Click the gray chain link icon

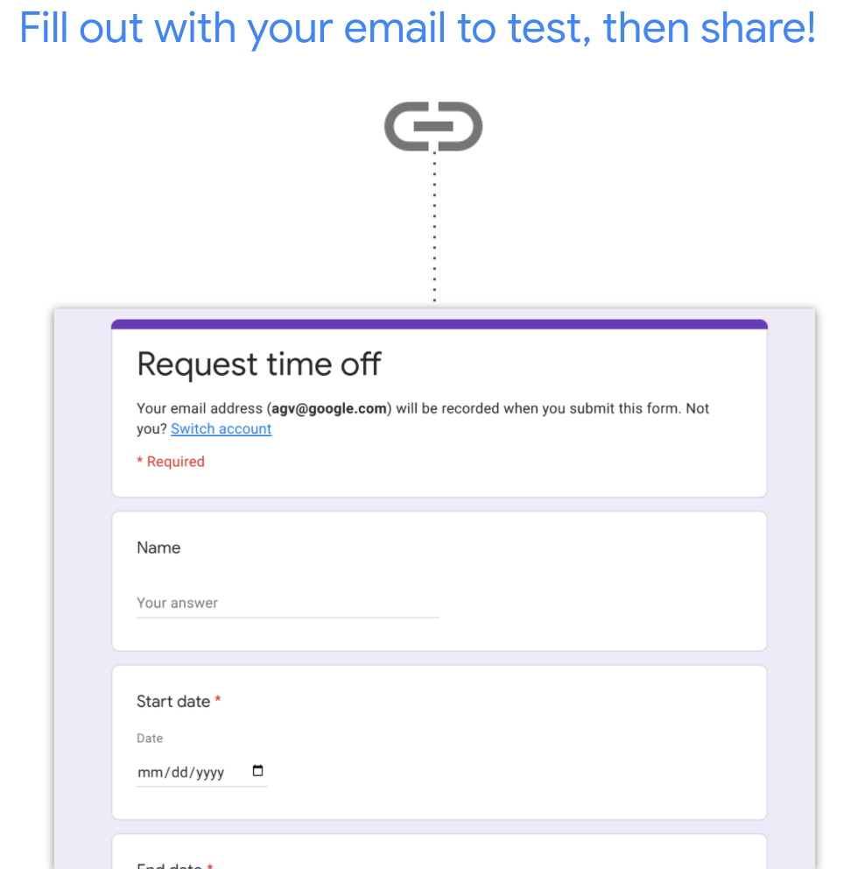(433, 126)
